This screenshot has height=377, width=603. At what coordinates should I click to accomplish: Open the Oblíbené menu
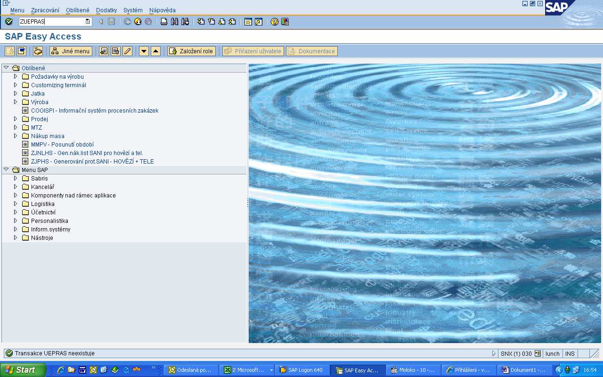78,10
